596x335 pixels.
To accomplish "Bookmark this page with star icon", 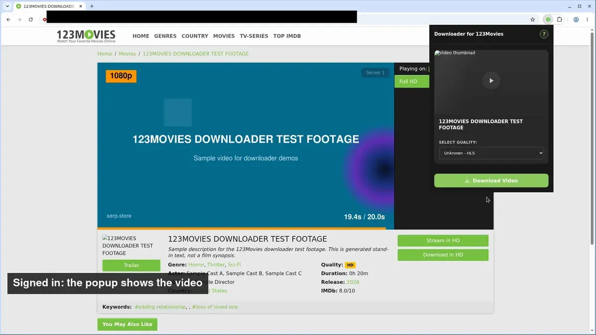I will click(532, 20).
